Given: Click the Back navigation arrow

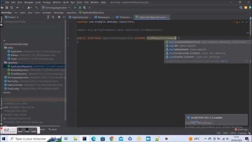Looking at the screenshot, I should (17, 7).
